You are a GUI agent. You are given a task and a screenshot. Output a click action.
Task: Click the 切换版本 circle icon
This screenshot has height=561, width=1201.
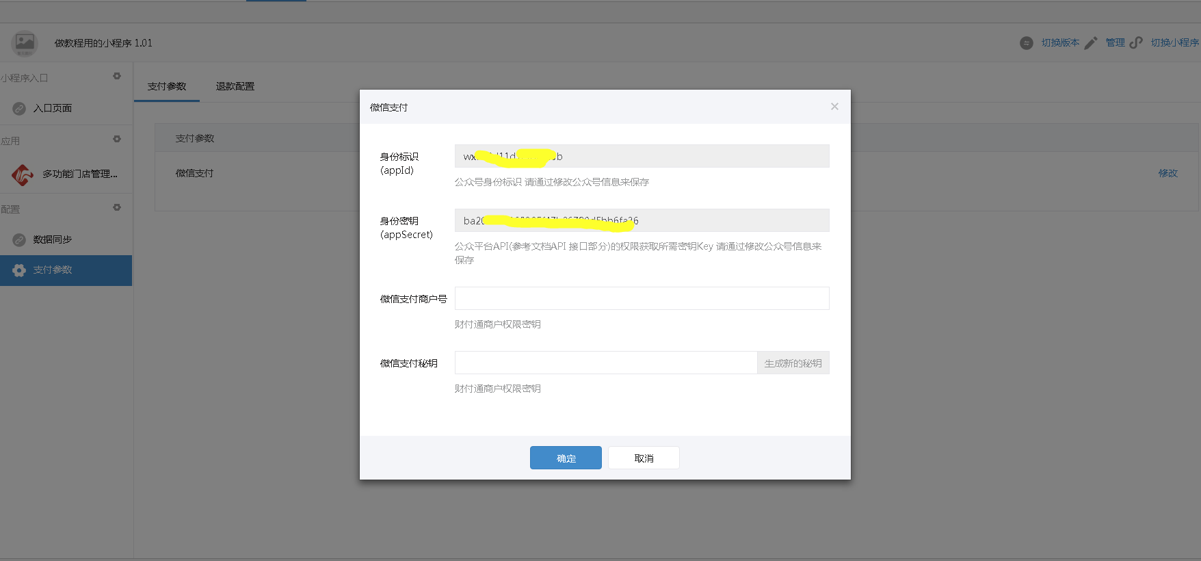[1026, 43]
